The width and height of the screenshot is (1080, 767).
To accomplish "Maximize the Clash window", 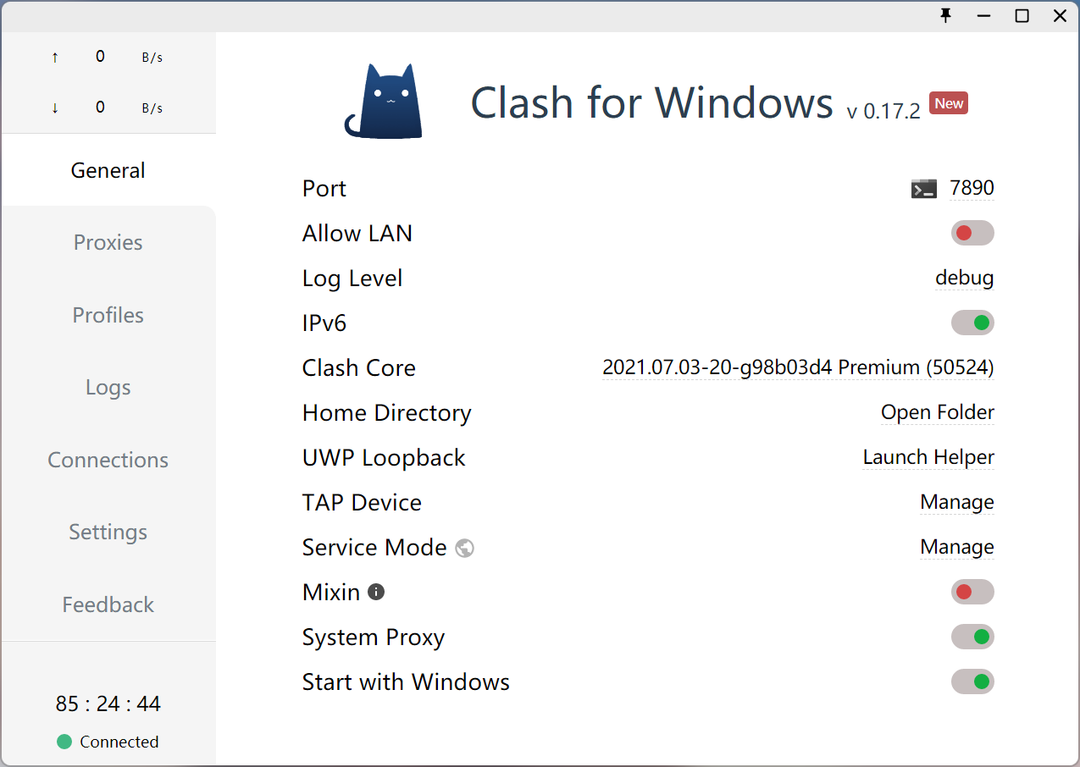I will [1022, 15].
